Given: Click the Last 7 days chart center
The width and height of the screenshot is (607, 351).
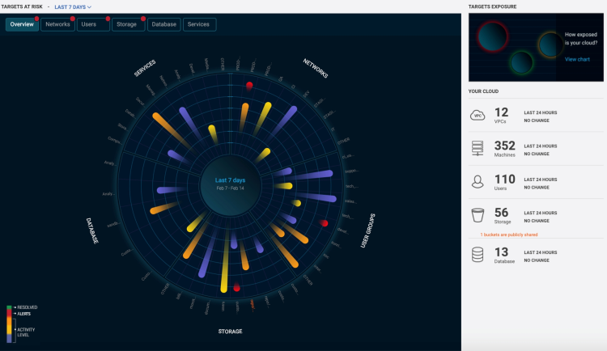Looking at the screenshot, I should (x=230, y=184).
